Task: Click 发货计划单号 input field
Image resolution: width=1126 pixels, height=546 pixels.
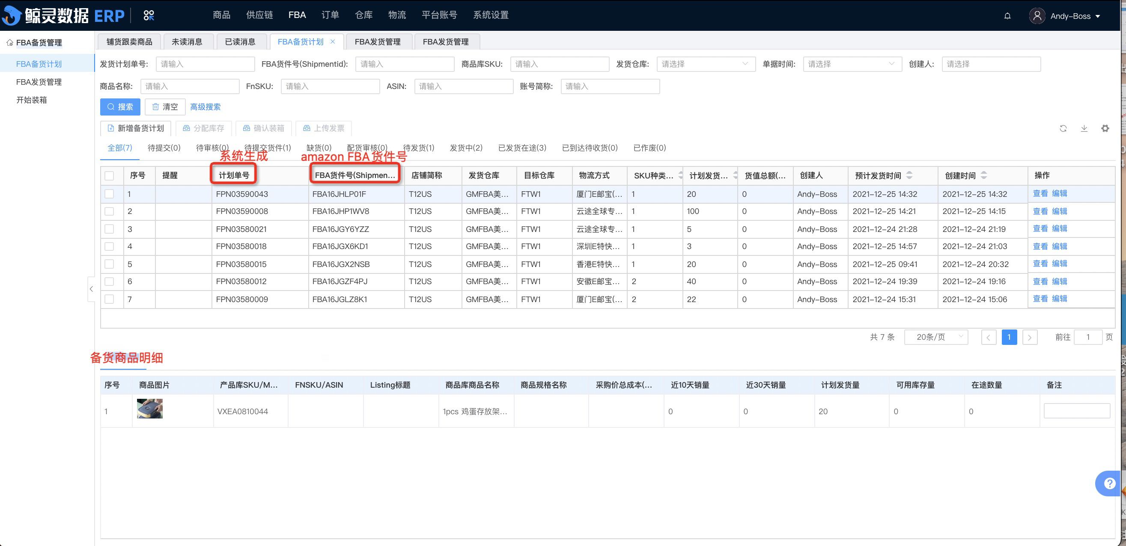Action: [x=206, y=64]
